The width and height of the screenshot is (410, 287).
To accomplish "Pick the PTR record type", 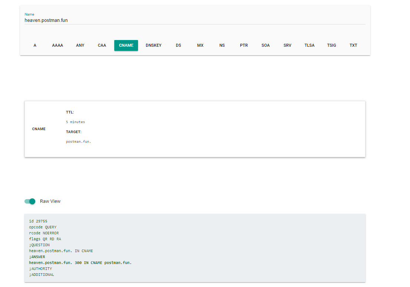I will click(244, 45).
